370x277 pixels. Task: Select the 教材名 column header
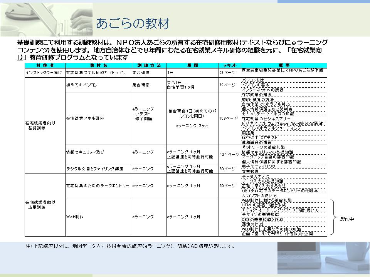coord(99,65)
